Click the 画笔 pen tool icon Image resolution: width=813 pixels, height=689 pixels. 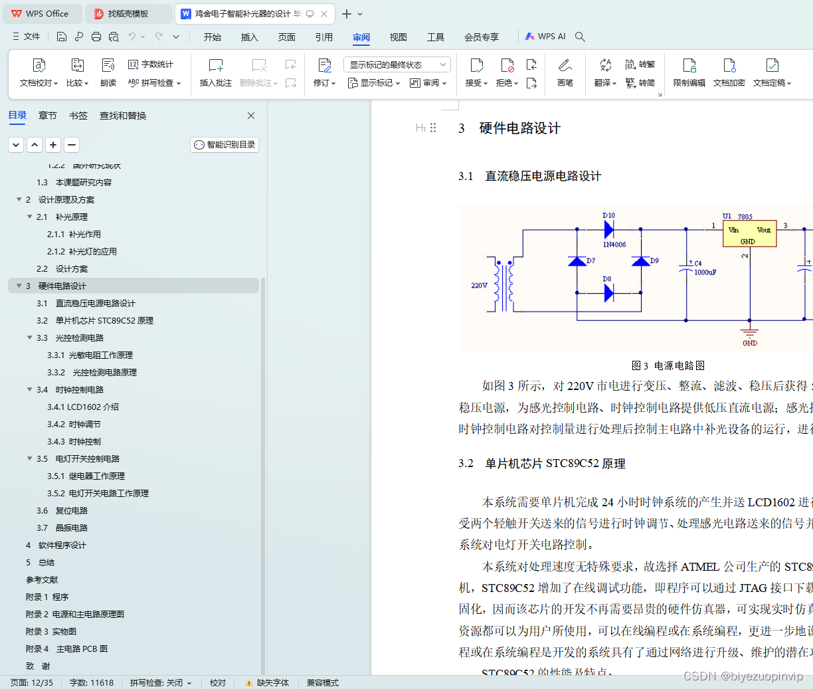click(x=565, y=65)
